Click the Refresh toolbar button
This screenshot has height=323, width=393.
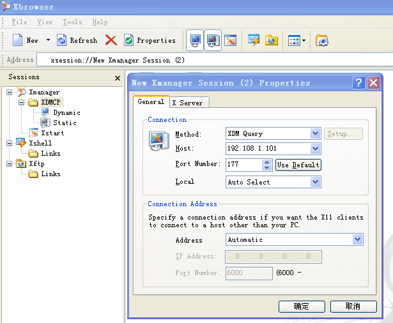[x=77, y=40]
